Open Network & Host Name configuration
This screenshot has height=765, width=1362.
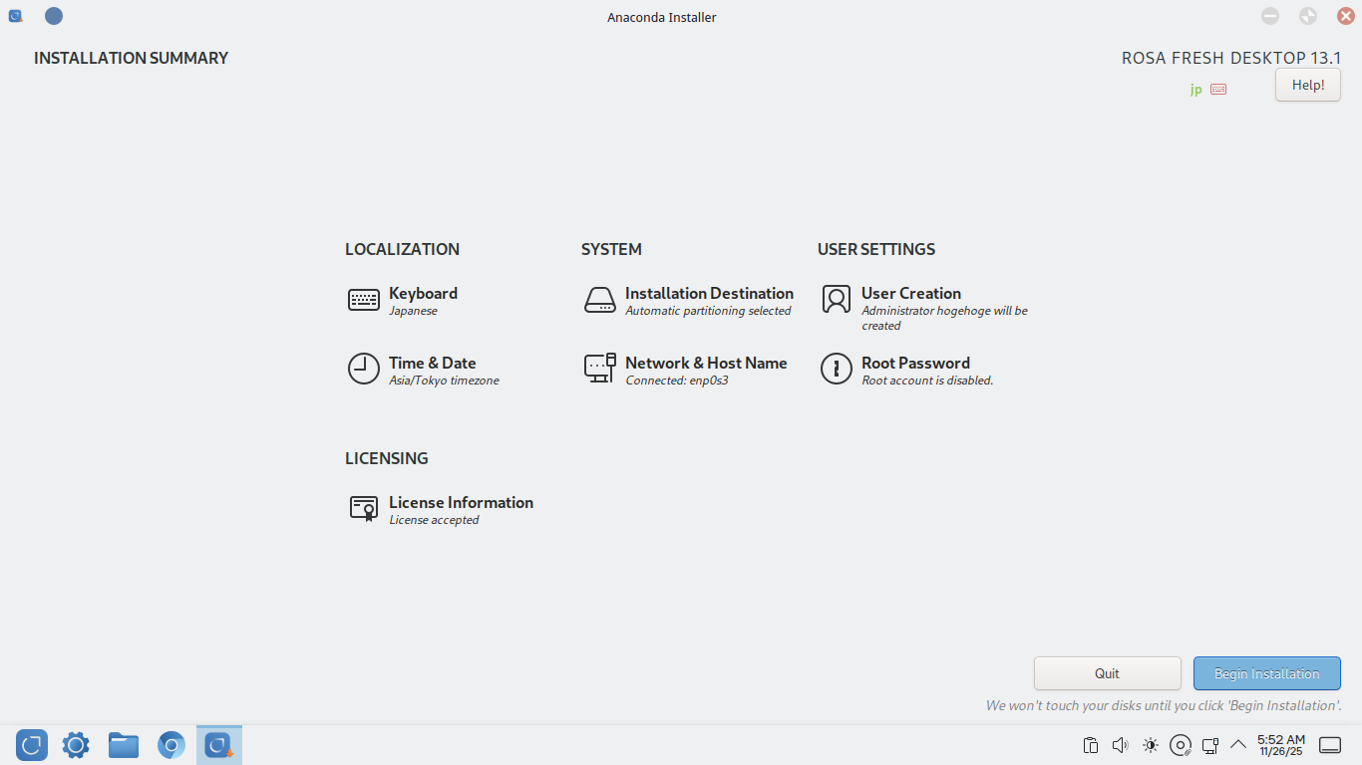(685, 370)
